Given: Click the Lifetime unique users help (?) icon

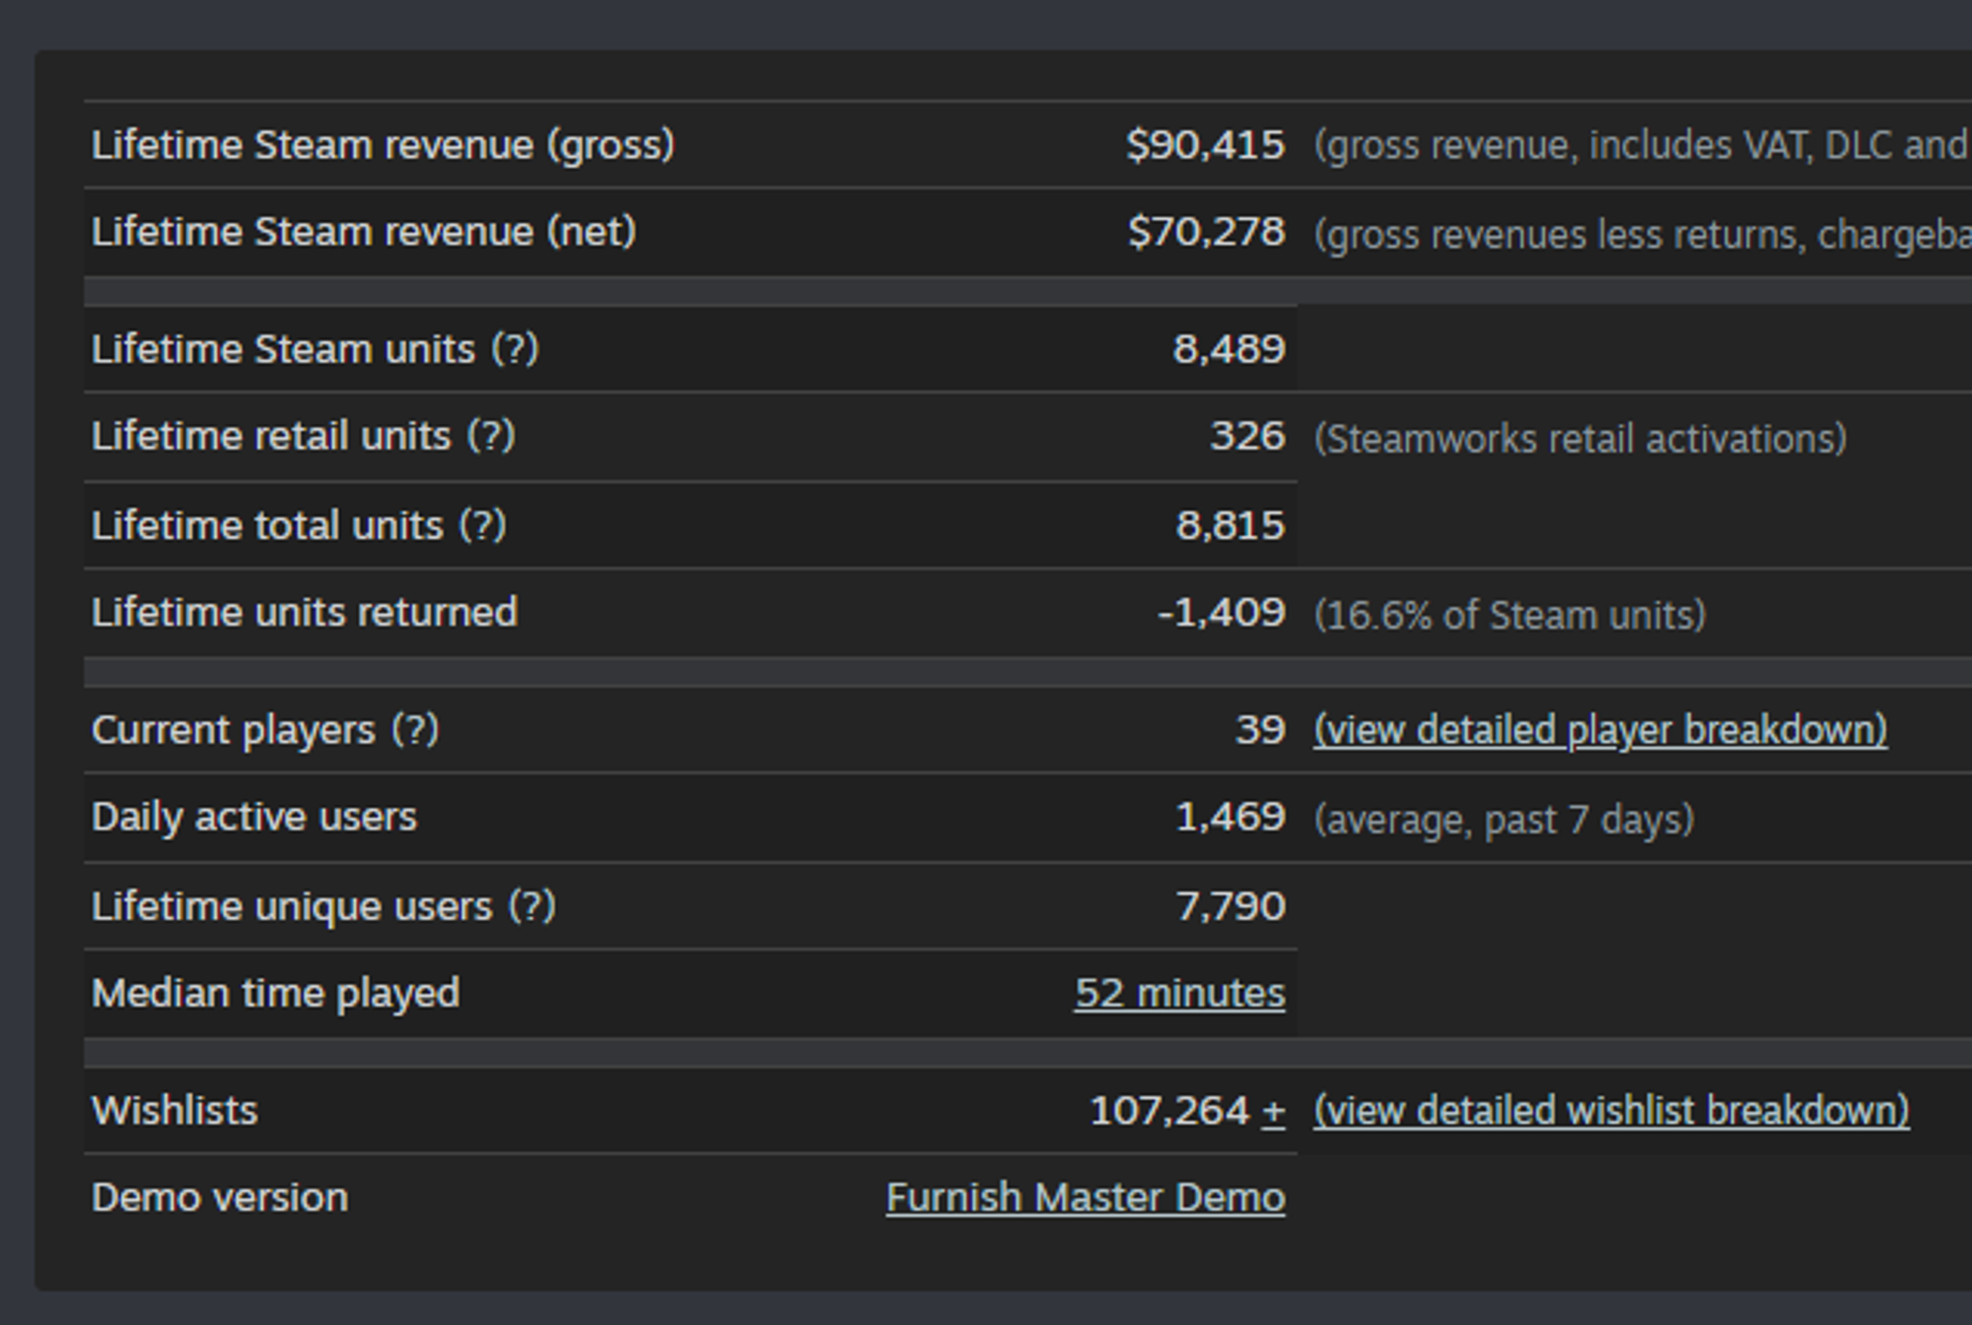Looking at the screenshot, I should click(x=532, y=906).
